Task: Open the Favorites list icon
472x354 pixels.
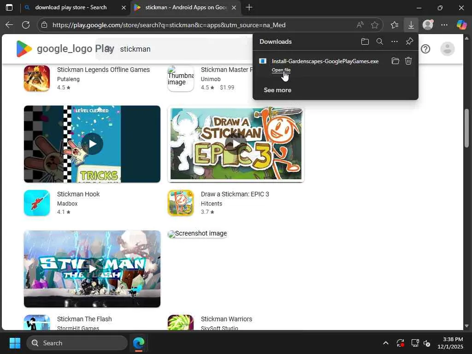Action: (395, 25)
